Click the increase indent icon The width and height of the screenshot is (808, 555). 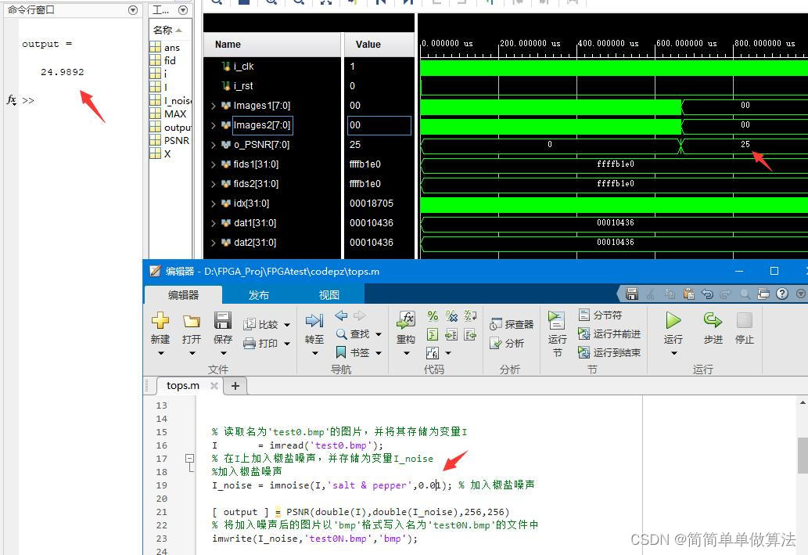451,335
